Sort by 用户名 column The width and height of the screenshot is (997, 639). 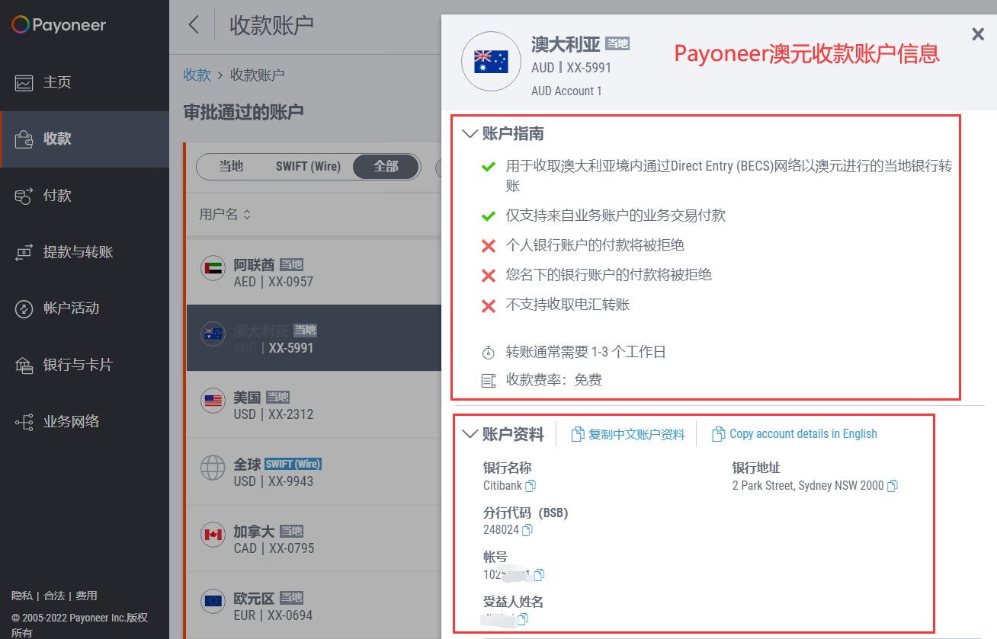[x=225, y=215]
